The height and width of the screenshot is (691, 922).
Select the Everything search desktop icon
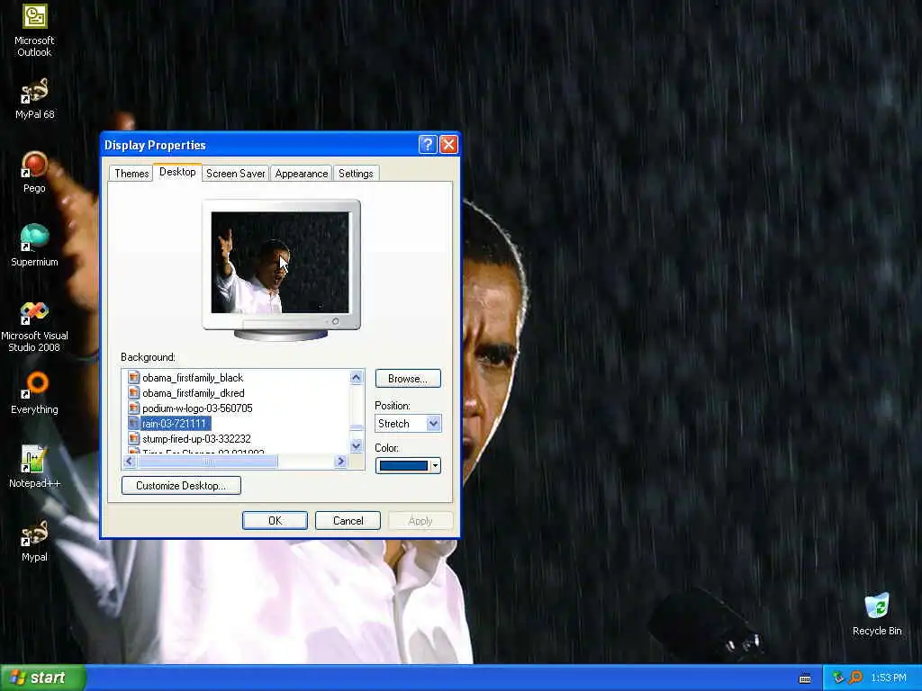tap(35, 392)
